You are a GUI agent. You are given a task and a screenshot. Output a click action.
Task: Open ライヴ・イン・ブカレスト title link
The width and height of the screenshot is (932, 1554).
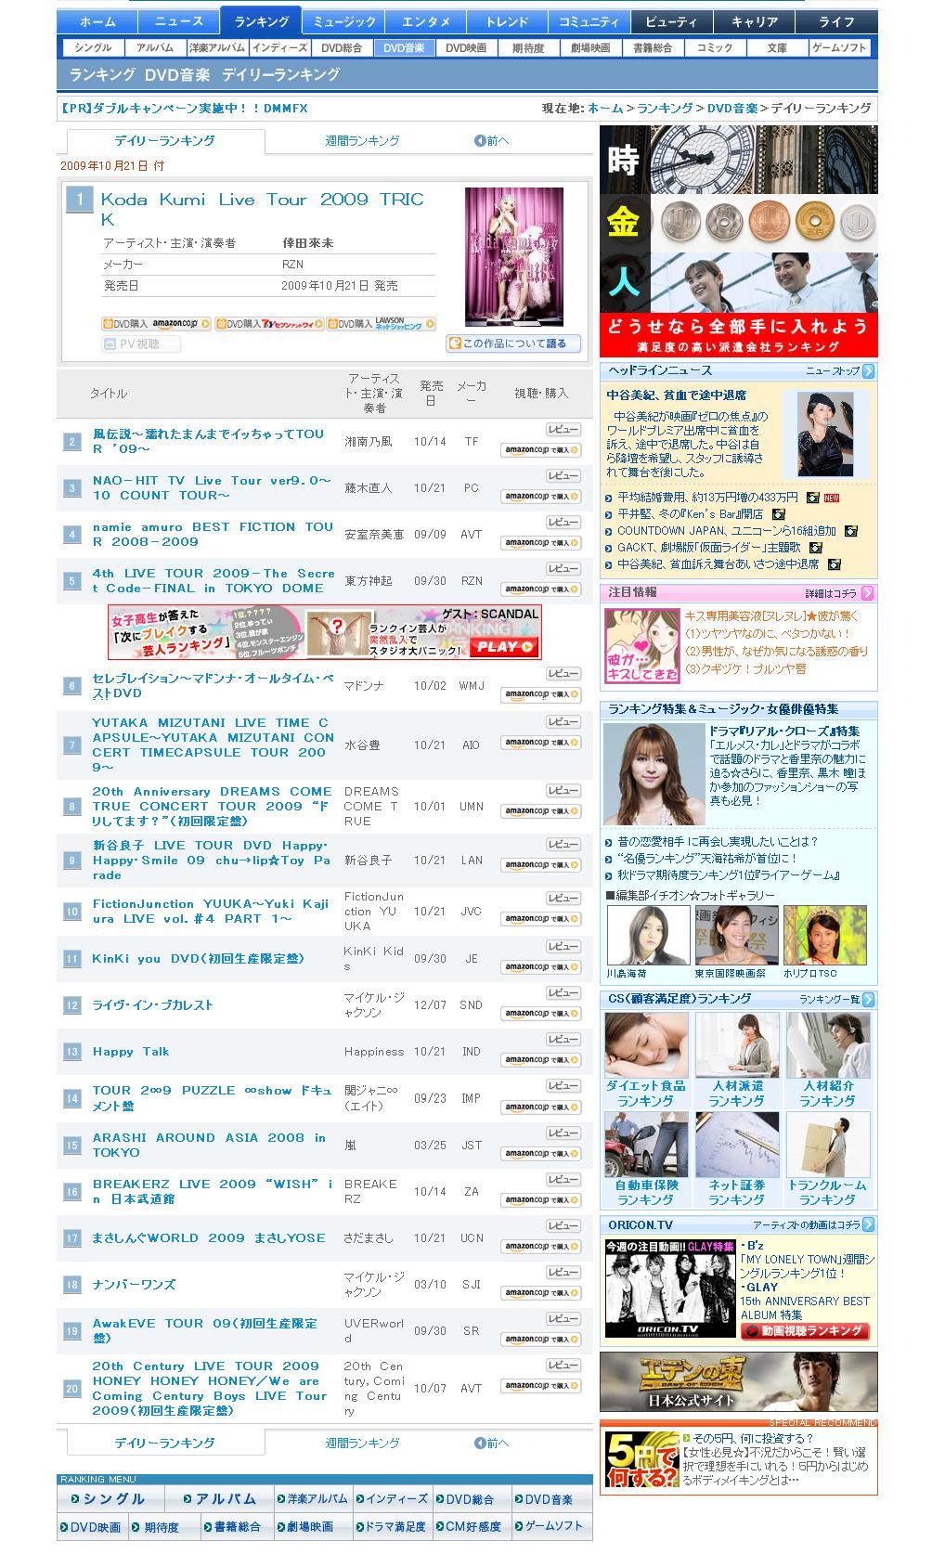click(152, 1004)
